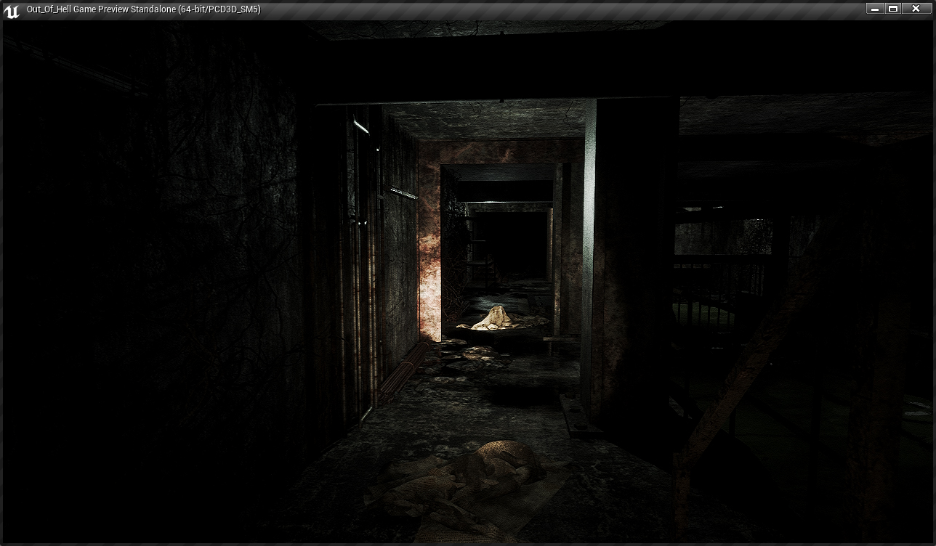Minimize the game preview window

874,9
